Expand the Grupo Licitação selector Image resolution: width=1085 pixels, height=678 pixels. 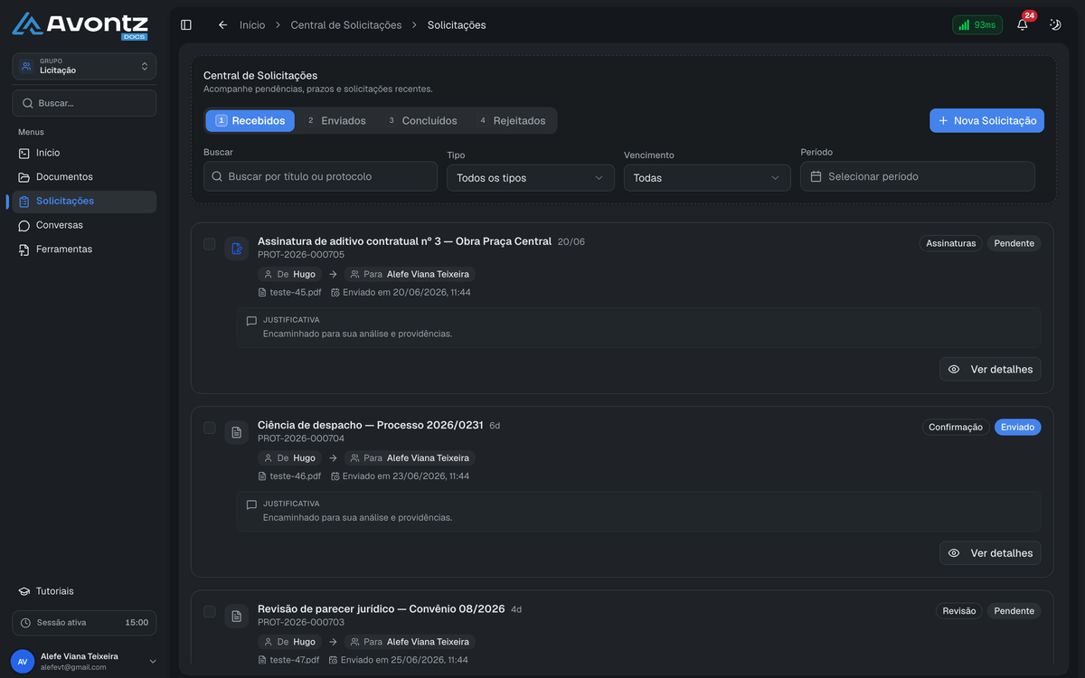click(x=84, y=66)
